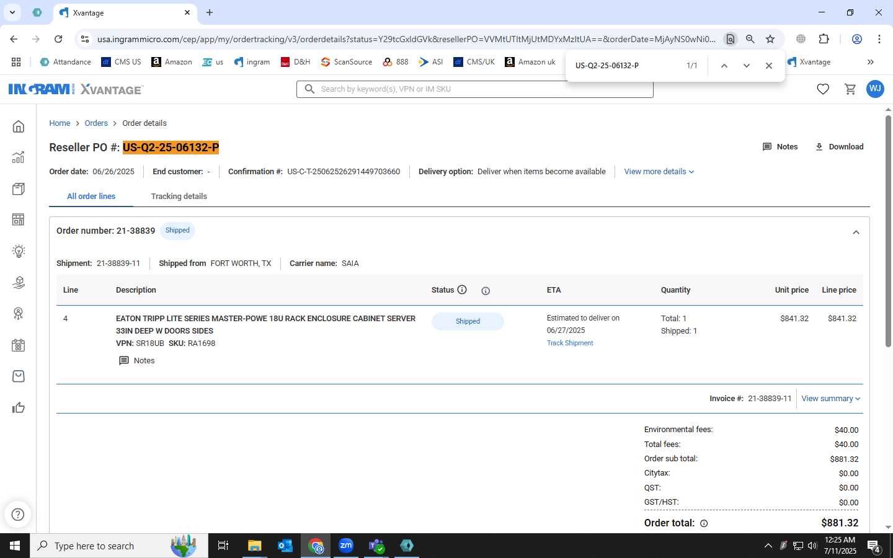Image resolution: width=893 pixels, height=558 pixels.
Task: Close the find-in-page bar
Action: [769, 66]
